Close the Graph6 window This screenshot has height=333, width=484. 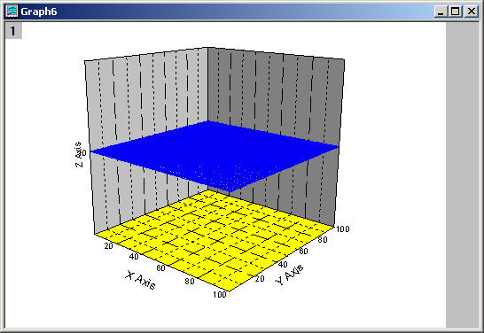click(x=472, y=12)
